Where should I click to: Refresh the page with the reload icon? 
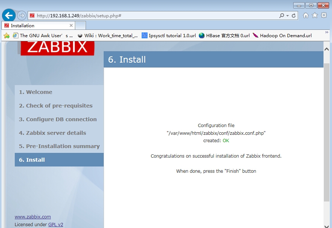click(294, 15)
